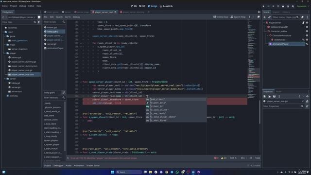The image size is (311, 175).
Task: Jump to _physics_process in methods list
Action: click(x=52, y=107)
